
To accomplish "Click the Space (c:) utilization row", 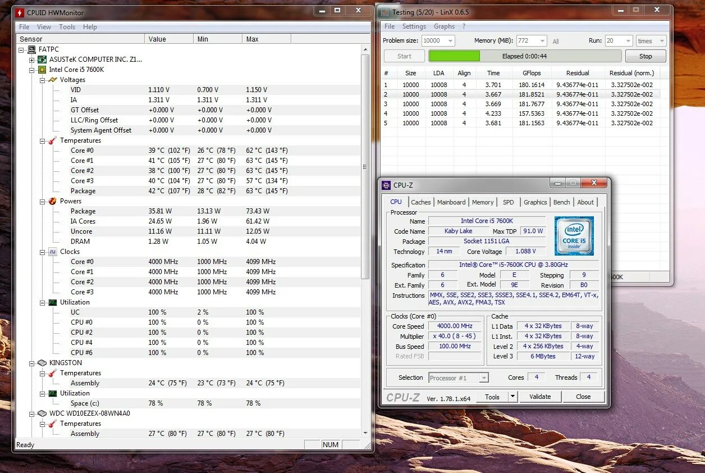I will coord(189,403).
